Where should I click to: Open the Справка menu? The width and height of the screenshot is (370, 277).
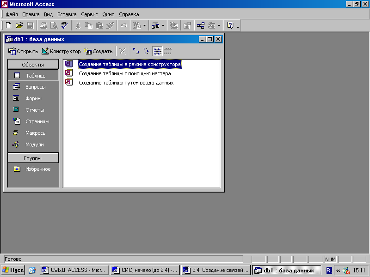(129, 14)
